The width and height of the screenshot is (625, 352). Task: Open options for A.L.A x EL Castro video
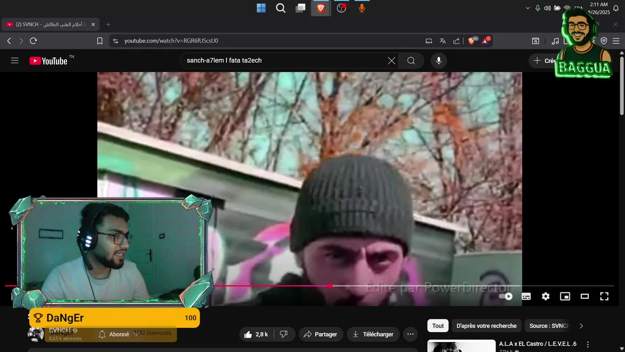coord(588,345)
